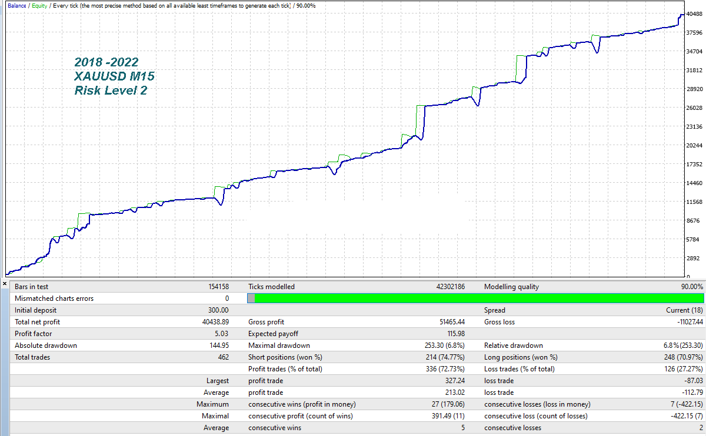
Task: Click the Balance legend label
Action: click(x=16, y=5)
